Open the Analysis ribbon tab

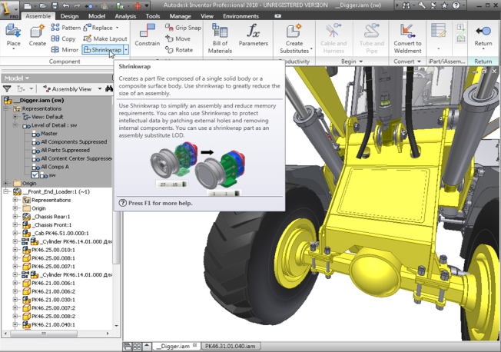pos(125,16)
